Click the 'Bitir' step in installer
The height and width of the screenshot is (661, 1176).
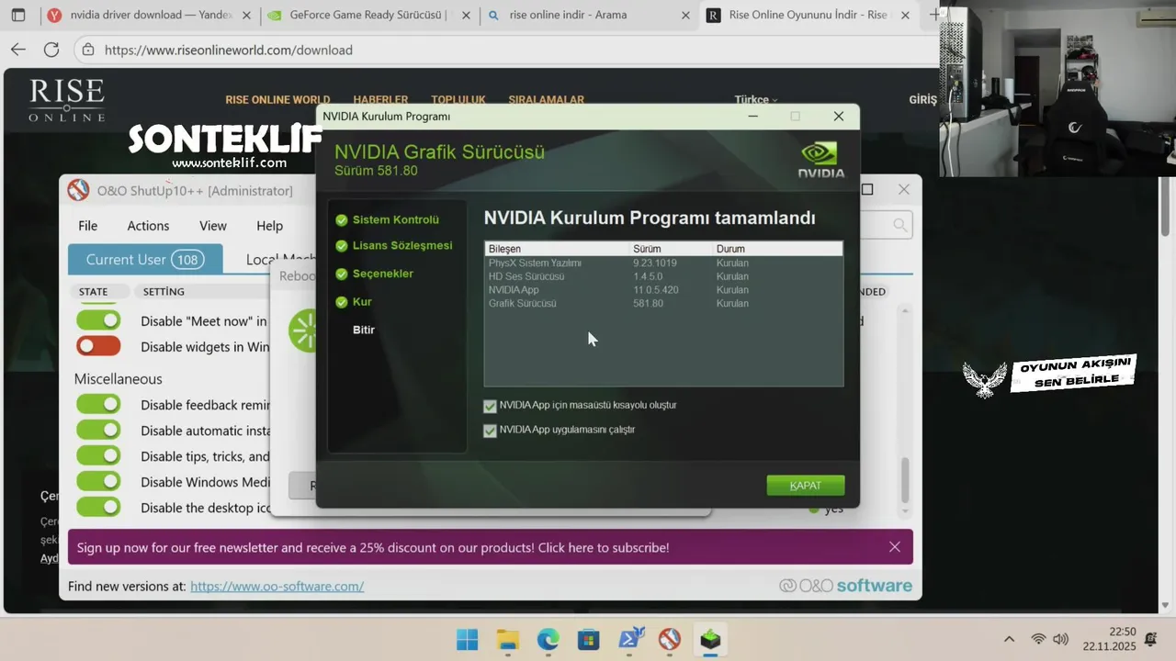pyautogui.click(x=364, y=330)
